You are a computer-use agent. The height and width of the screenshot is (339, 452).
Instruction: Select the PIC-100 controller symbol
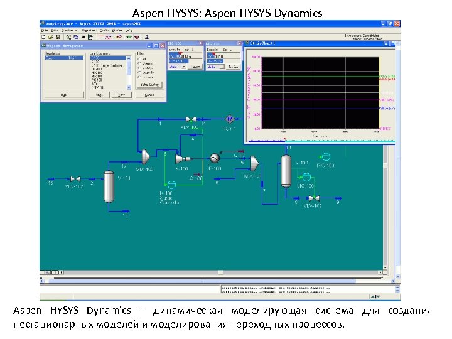pos(326,156)
